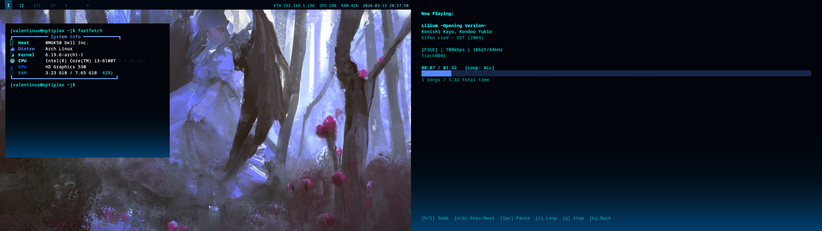The width and height of the screenshot is (822, 231).
Task: Click the CPU 29% indicator in the bar
Action: 328,6
